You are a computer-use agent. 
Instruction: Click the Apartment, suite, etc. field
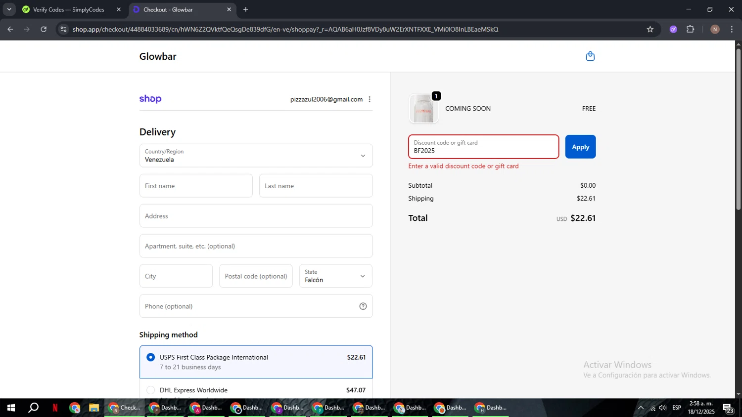(256, 246)
